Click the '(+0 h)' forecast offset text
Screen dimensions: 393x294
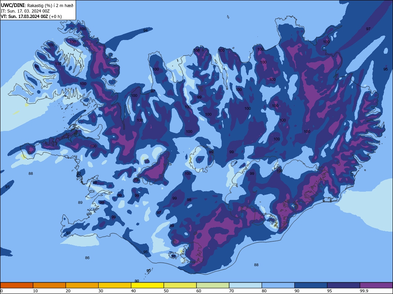55,16
